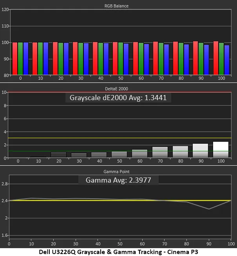Select the dark DeltaE bar at 20
This screenshot has width=237, height=256.
58,155
